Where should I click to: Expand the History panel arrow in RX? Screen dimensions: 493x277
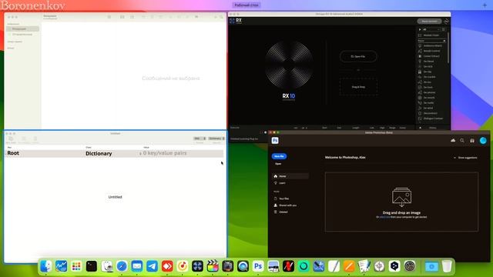[x=421, y=128]
